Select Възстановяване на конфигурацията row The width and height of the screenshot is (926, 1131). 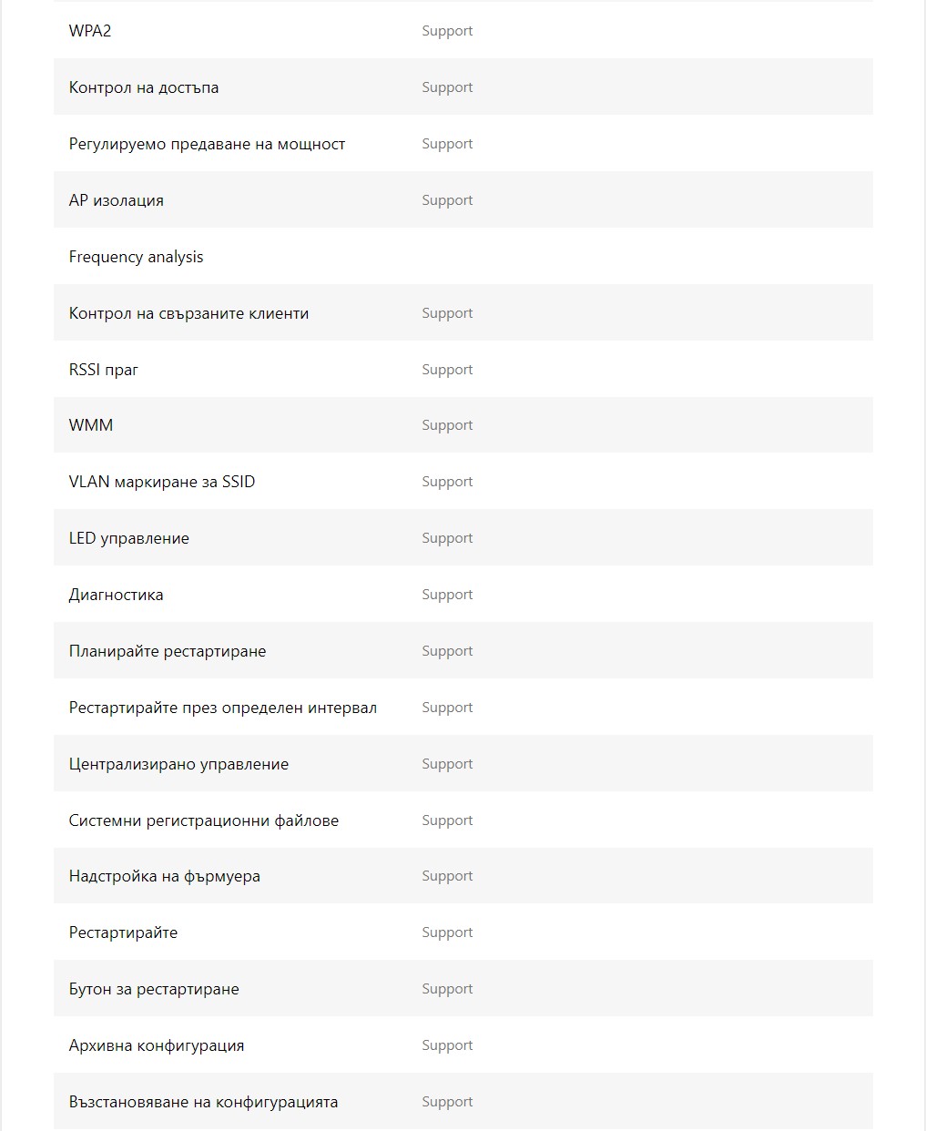click(x=463, y=1102)
